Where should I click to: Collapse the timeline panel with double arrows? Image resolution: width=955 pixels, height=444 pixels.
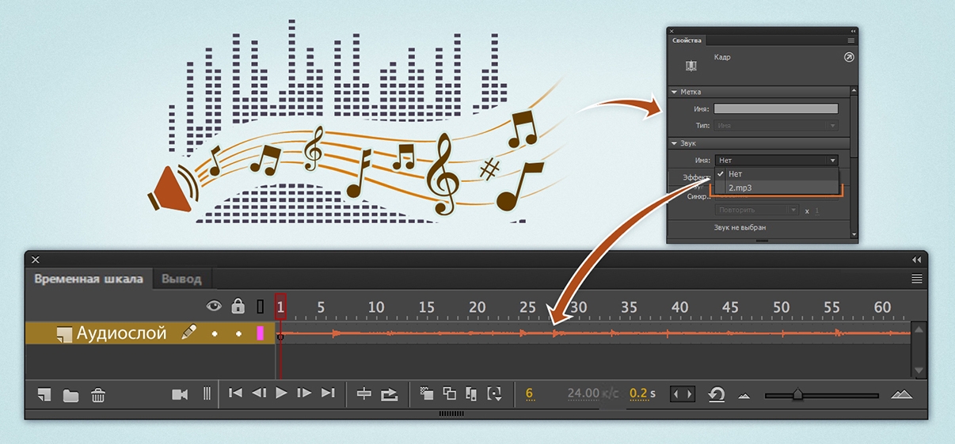(x=917, y=260)
